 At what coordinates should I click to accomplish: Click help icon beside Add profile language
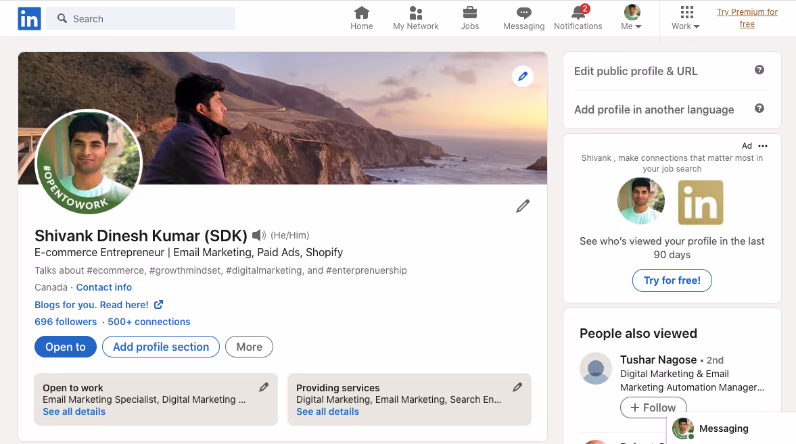pyautogui.click(x=759, y=108)
